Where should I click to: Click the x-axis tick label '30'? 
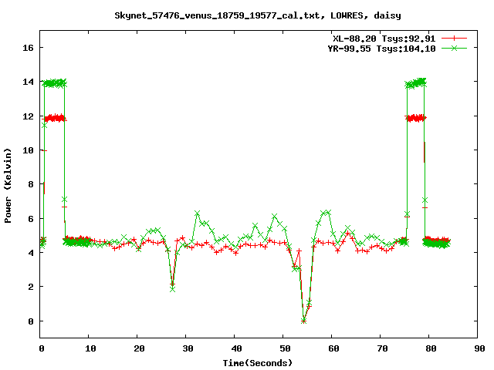pos(188,348)
